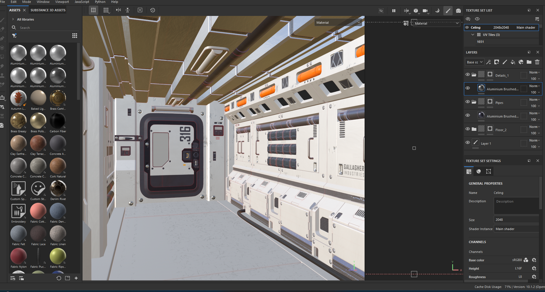The image size is (545, 292).
Task: Toggle visibility of Celing texture set
Action: pyautogui.click(x=467, y=27)
